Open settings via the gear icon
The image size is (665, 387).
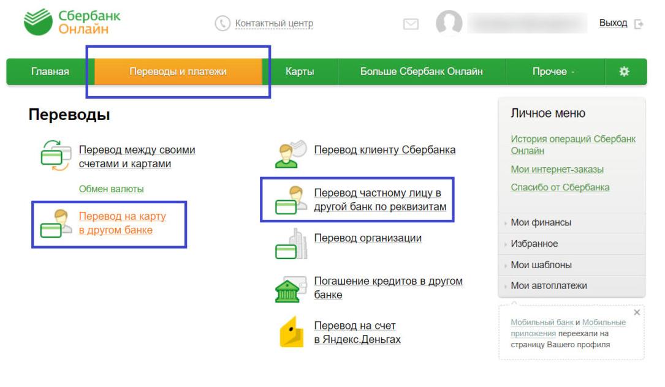[624, 71]
